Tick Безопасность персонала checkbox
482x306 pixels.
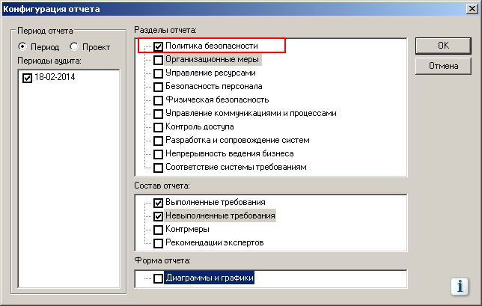pos(158,87)
